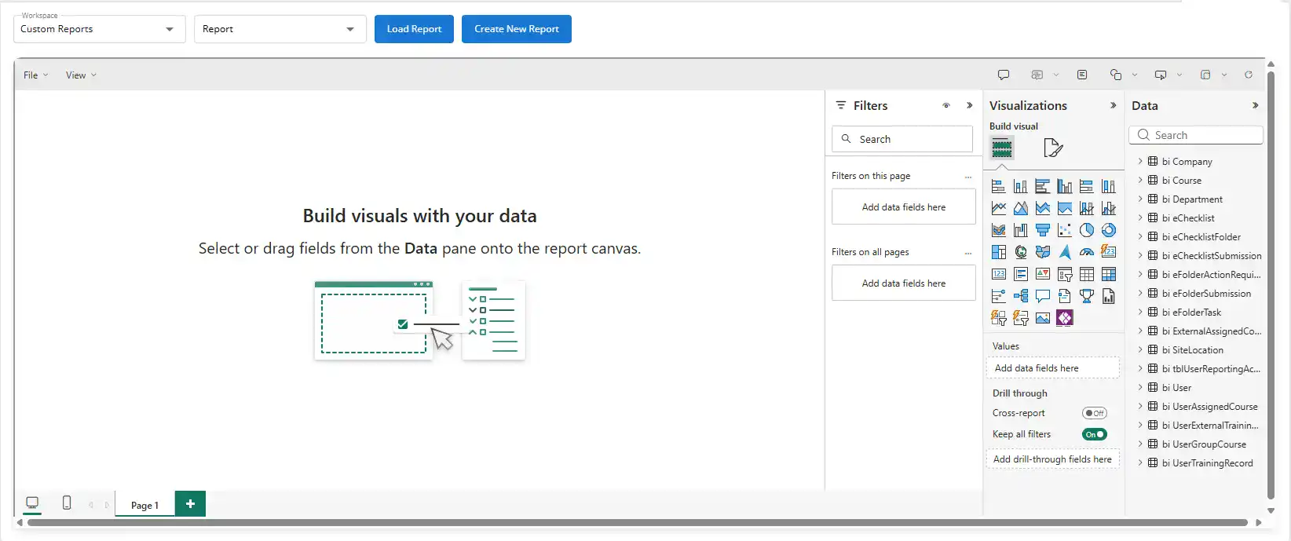Image resolution: width=1291 pixels, height=541 pixels.
Task: Open the Format visual paintbrush tab
Action: pos(1052,148)
